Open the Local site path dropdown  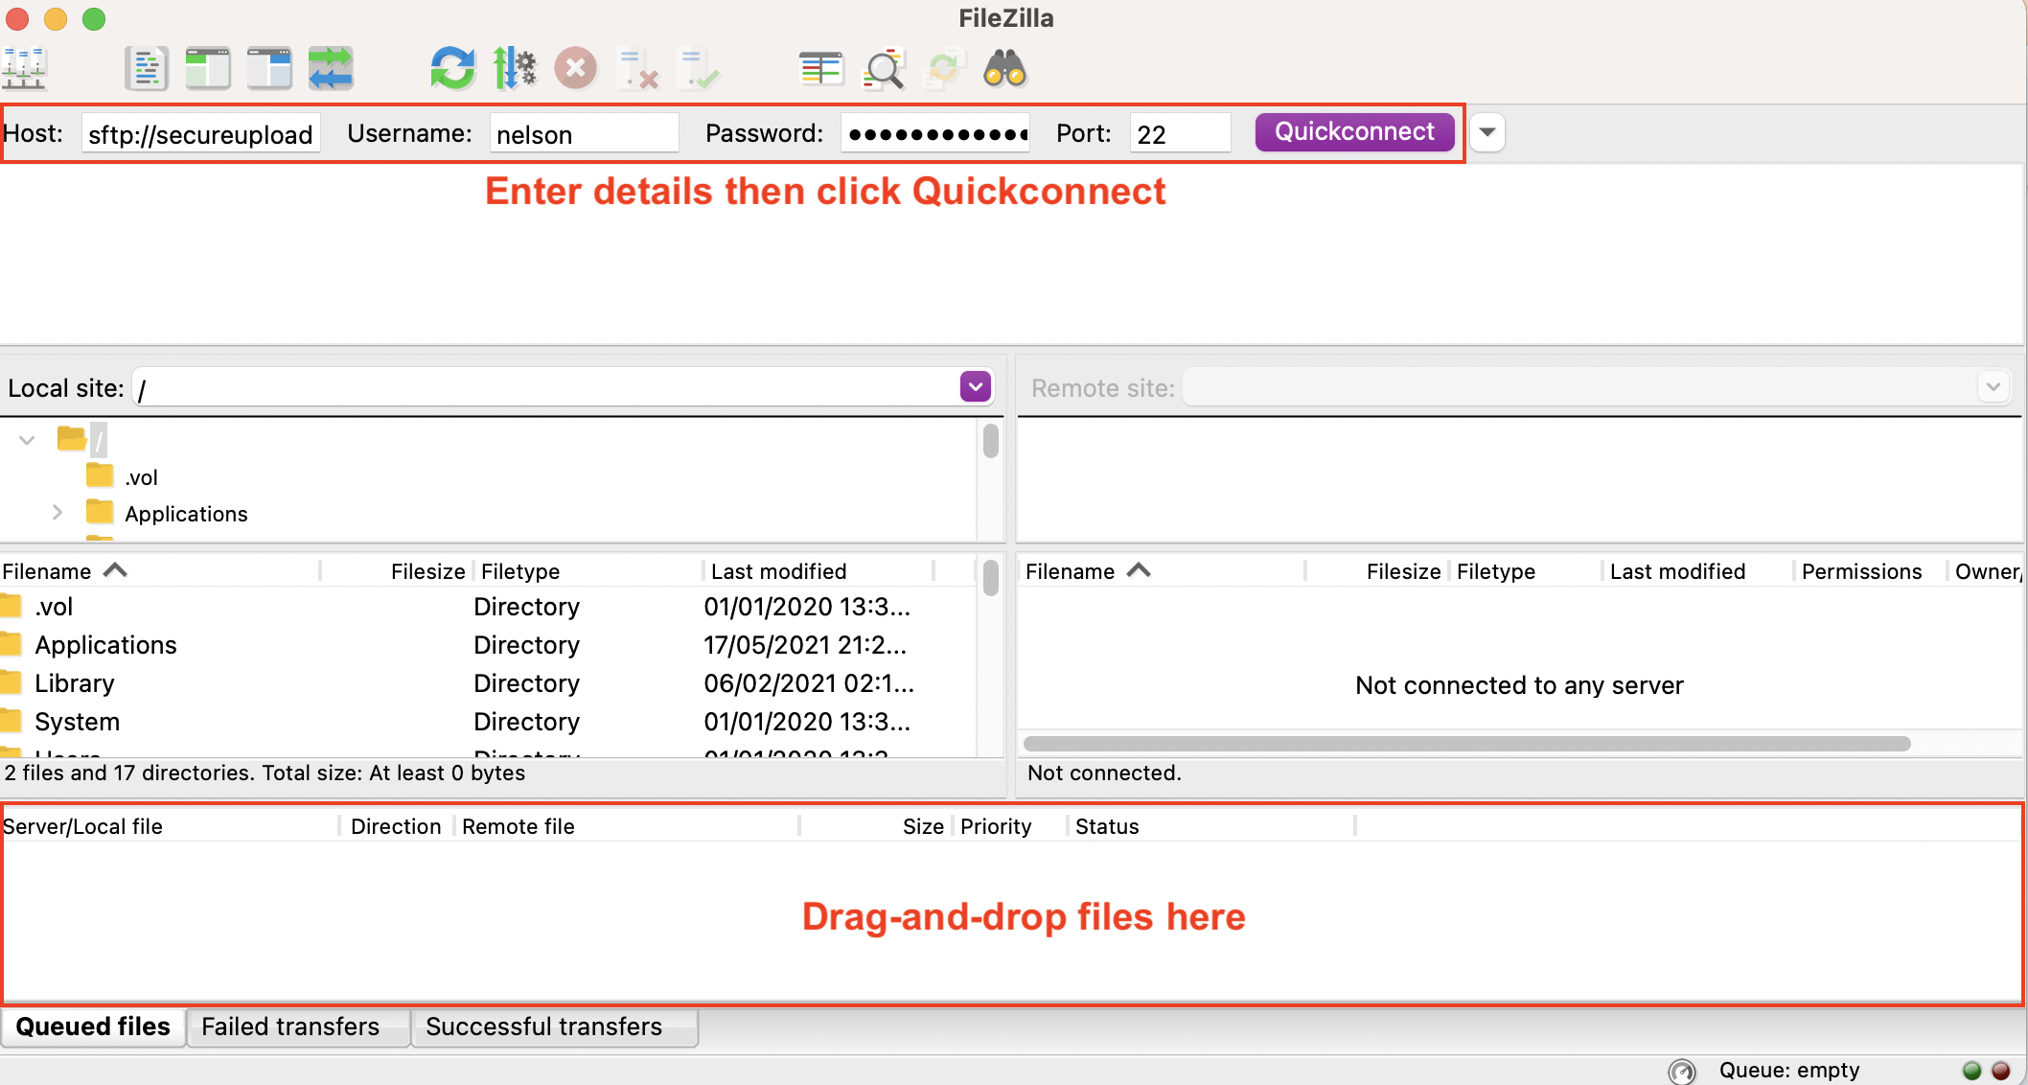(976, 387)
